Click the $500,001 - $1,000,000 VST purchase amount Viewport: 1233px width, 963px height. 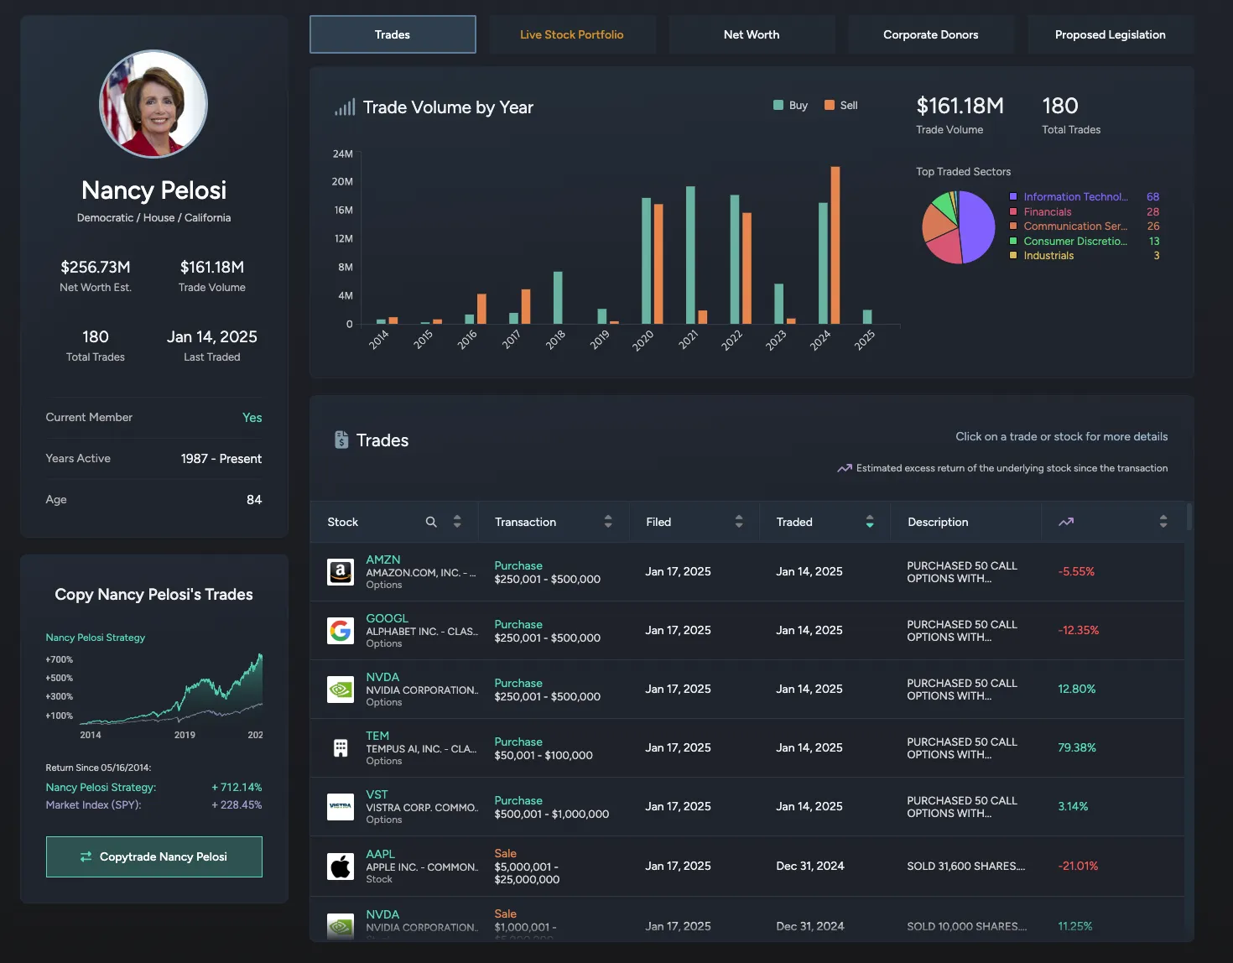point(552,814)
